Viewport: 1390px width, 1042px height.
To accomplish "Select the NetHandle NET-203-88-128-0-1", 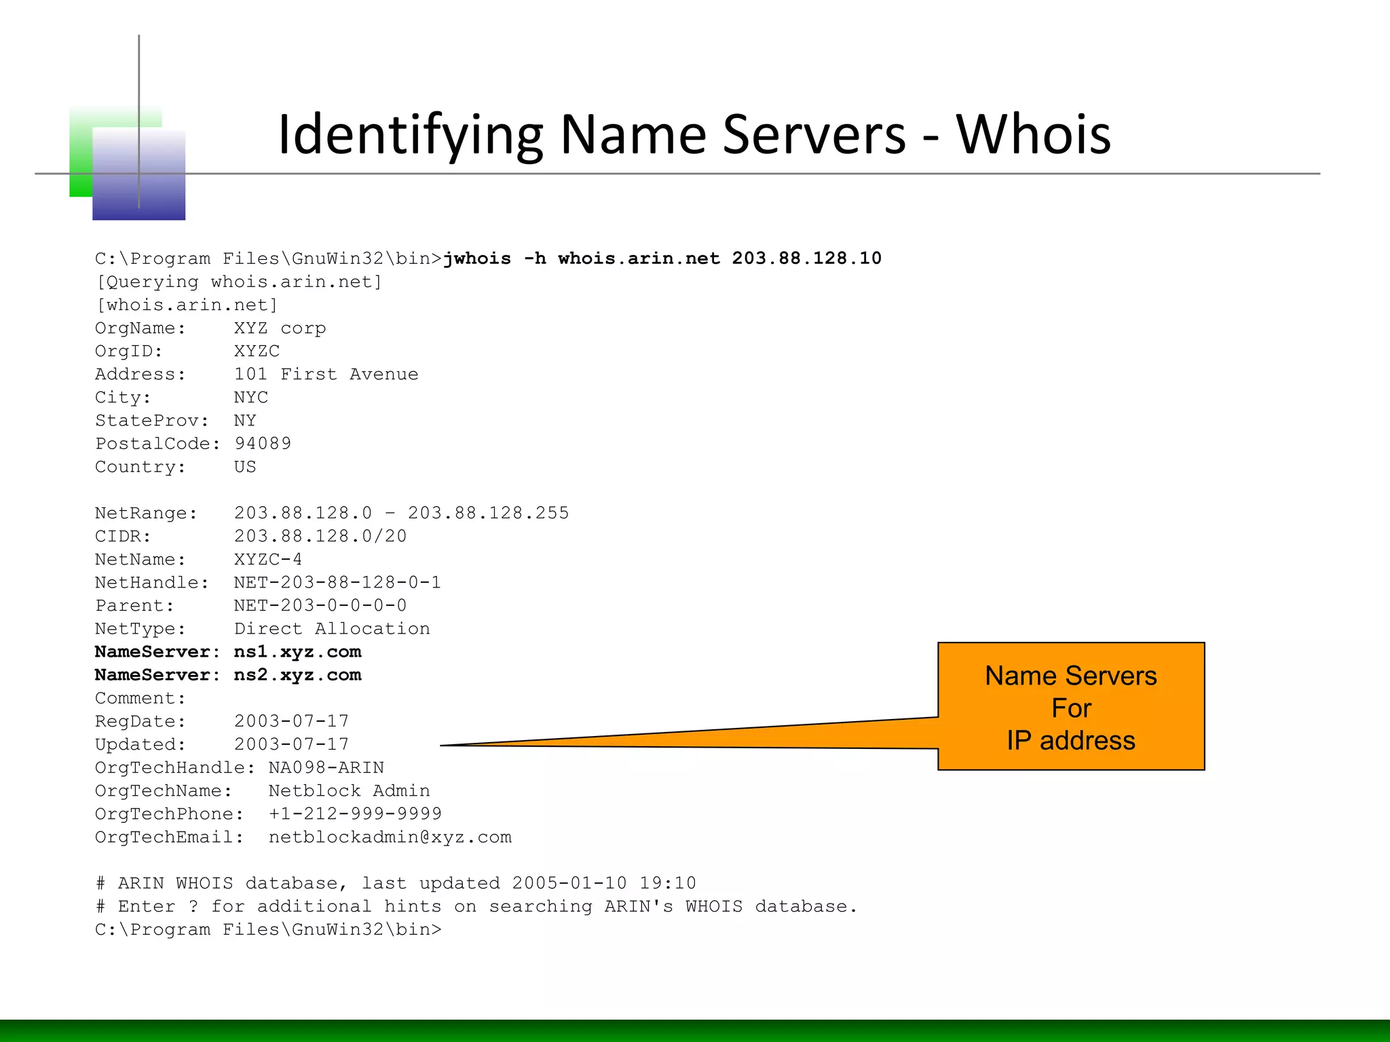I will click(x=337, y=583).
